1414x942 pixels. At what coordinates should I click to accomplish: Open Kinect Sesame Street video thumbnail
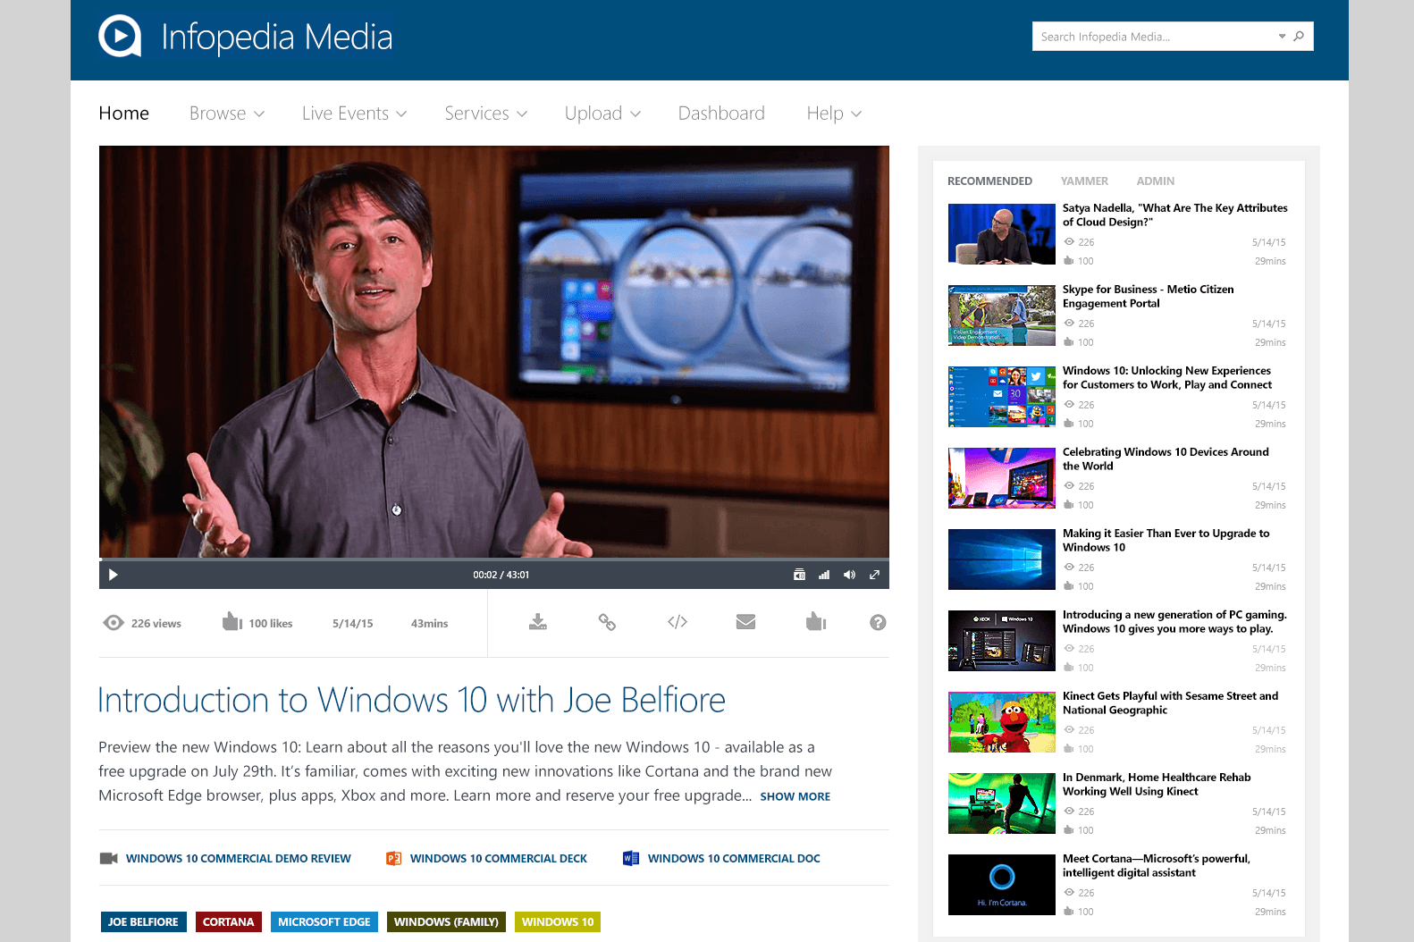1002,722
